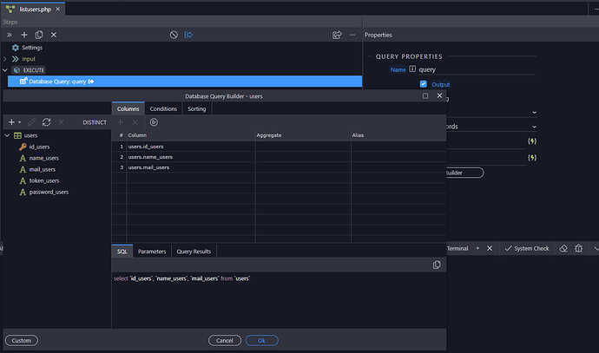
Task: Click the remove column X icon
Action: coord(135,122)
